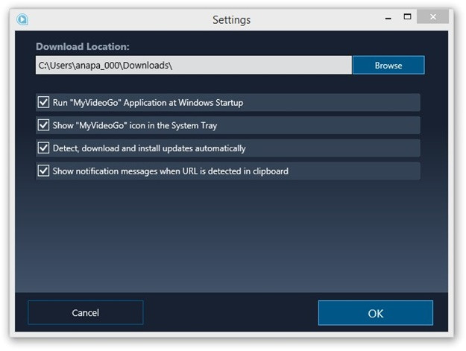Click the 'Detect, download and install updates automatically' text
The height and width of the screenshot is (351, 466).
click(149, 148)
